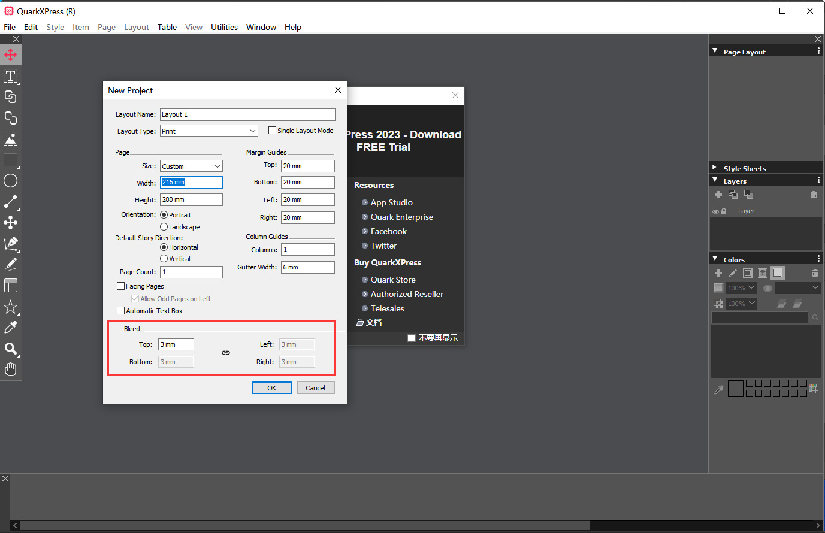825x533 pixels.
Task: Enable the Facing Pages checkbox
Action: pyautogui.click(x=120, y=286)
